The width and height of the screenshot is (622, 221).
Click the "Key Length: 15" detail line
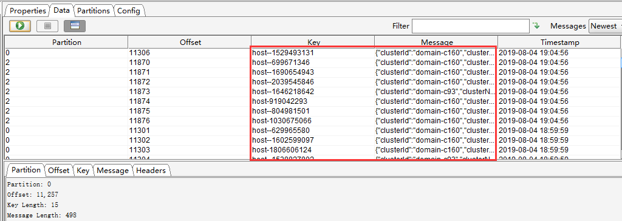33,205
